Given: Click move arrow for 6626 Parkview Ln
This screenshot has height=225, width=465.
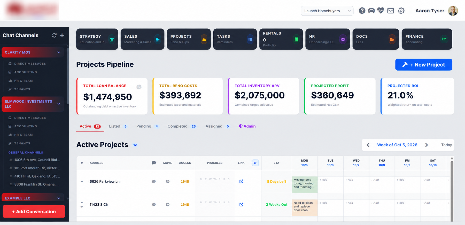Looking at the screenshot, I should coord(168,181).
